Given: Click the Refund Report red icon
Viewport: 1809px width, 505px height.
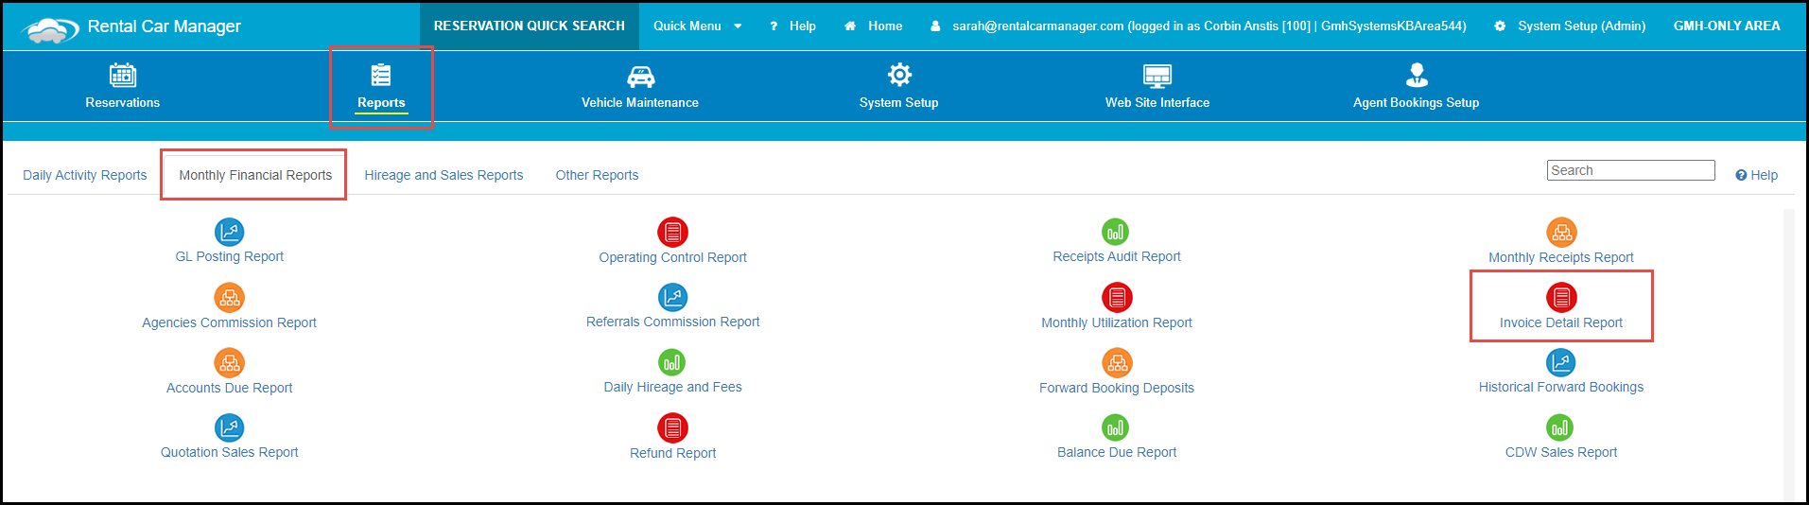Looking at the screenshot, I should [672, 427].
